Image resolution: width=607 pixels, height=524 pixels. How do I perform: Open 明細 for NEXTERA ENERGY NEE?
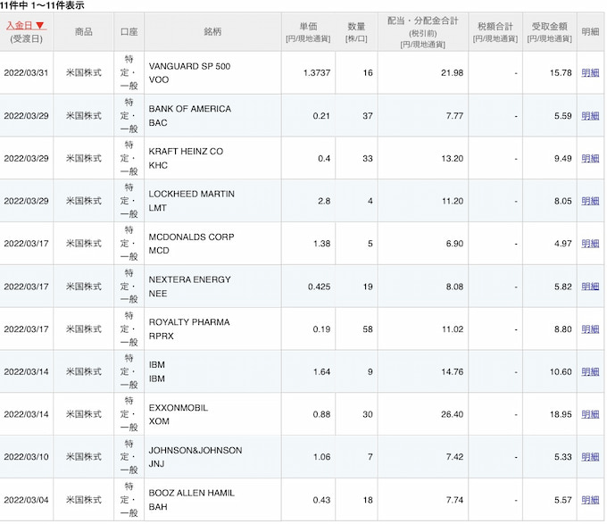[x=590, y=287]
